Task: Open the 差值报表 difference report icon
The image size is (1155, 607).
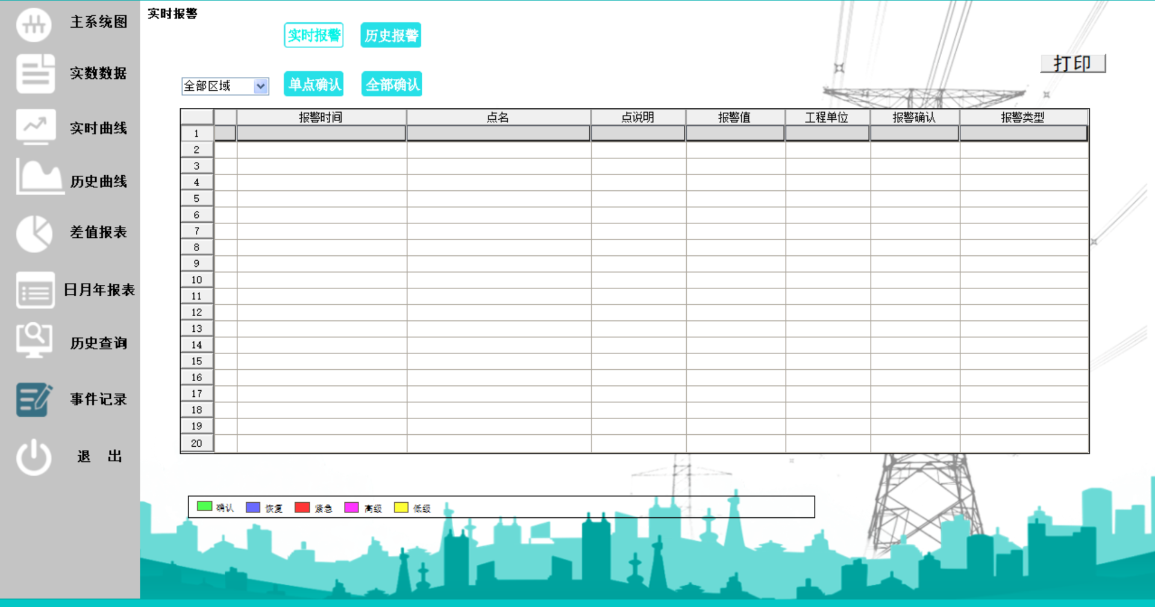Action: click(x=34, y=233)
